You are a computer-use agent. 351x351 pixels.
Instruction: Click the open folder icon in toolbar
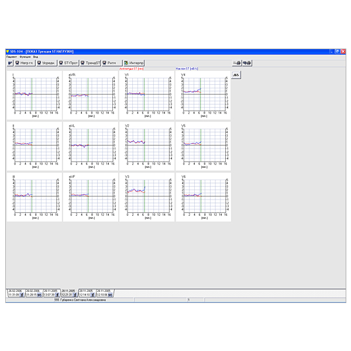click(x=10, y=63)
